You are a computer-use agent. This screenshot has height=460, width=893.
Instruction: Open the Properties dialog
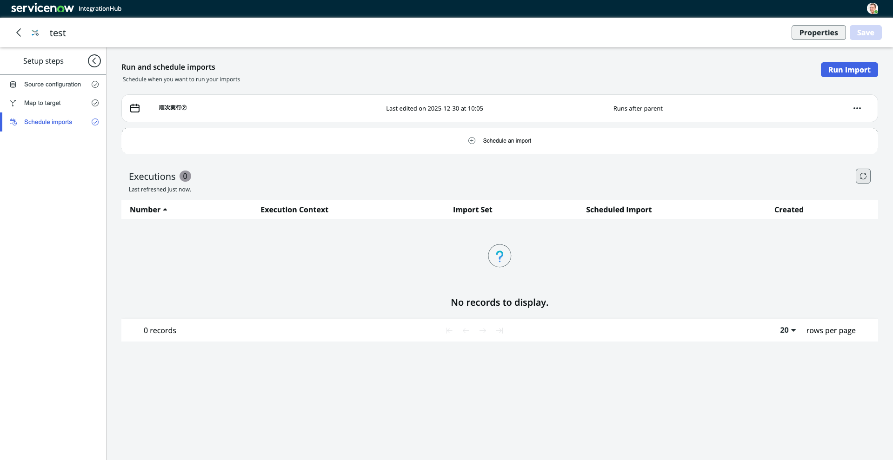819,33
